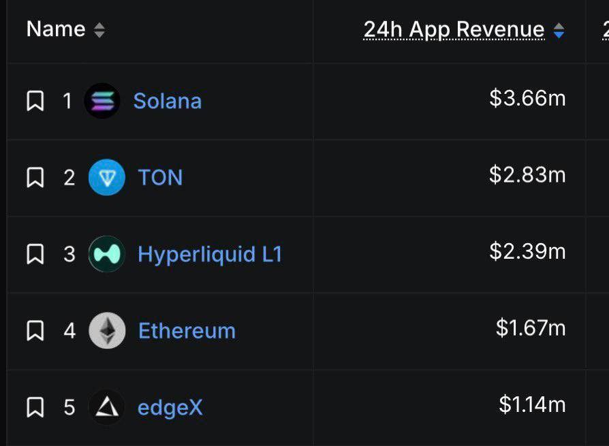Open the TON chain link
609x446 pixels.
click(x=160, y=178)
